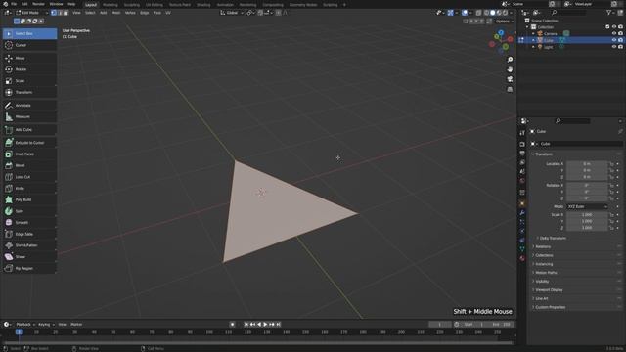Collapse the Transform panel
626x352 pixels.
544,154
